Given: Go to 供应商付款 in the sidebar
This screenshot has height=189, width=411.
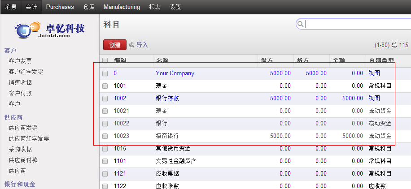Looking at the screenshot, I should pyautogui.click(x=23, y=160).
